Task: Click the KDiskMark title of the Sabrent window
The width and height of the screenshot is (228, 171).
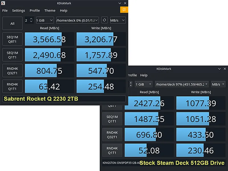Action: point(64,3)
